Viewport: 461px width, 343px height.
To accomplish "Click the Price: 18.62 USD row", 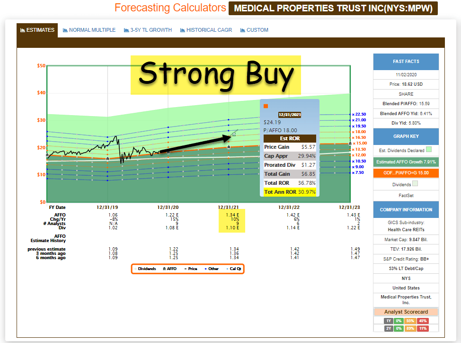I will point(406,84).
